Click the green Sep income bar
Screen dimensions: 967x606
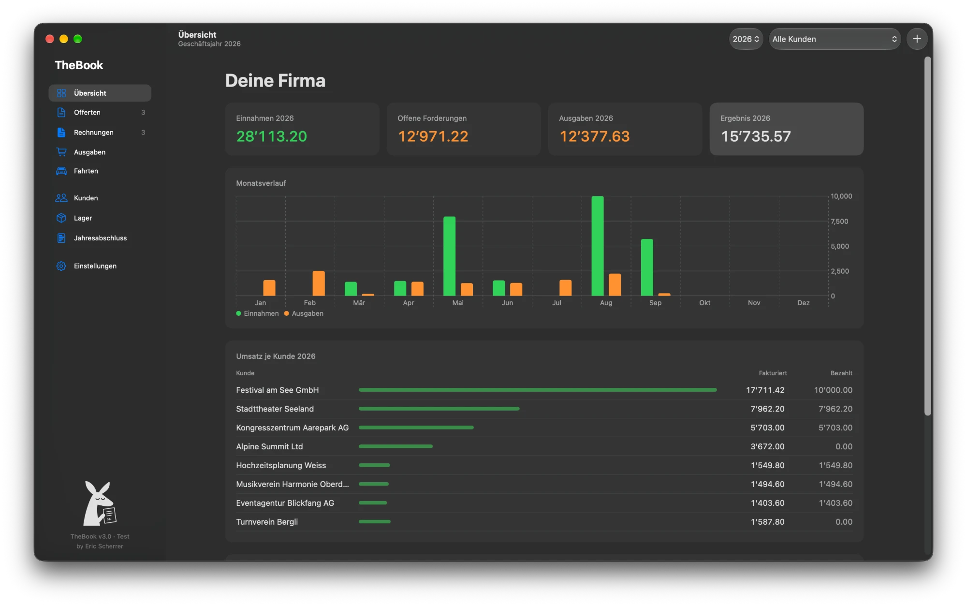click(647, 267)
